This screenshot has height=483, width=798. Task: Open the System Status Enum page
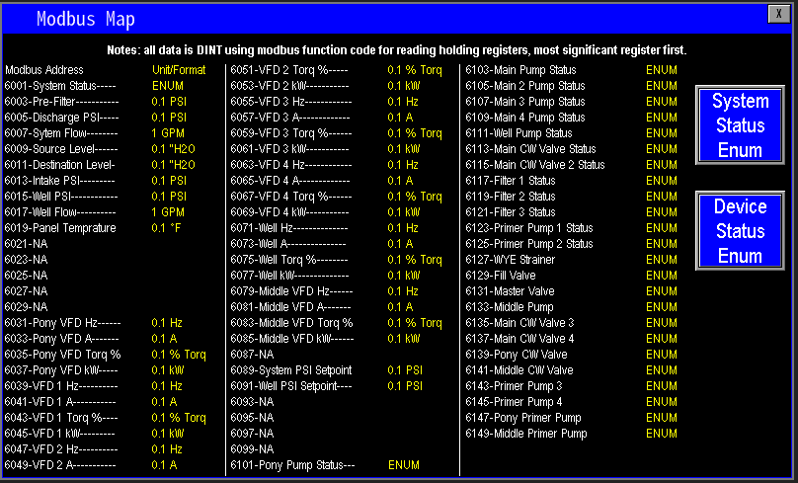click(740, 125)
